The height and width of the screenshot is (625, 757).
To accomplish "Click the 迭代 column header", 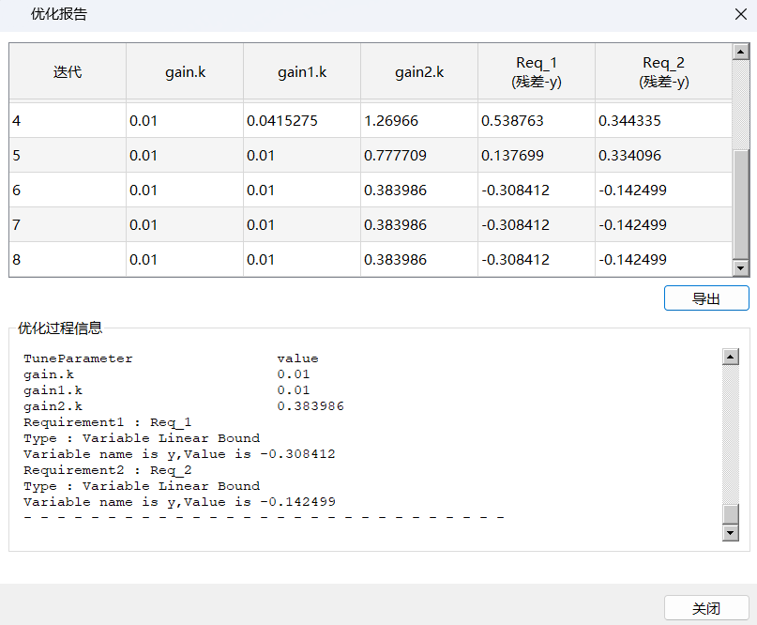I will click(x=68, y=71).
